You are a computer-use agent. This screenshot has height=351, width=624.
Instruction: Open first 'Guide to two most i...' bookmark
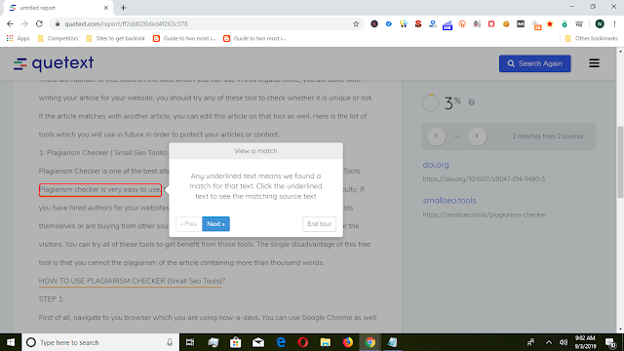tap(184, 39)
